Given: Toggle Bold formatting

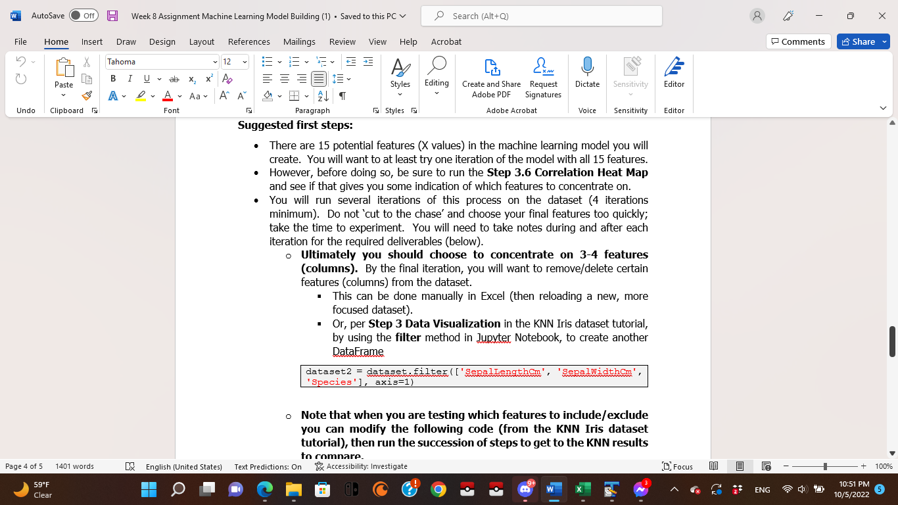Looking at the screenshot, I should pyautogui.click(x=114, y=79).
